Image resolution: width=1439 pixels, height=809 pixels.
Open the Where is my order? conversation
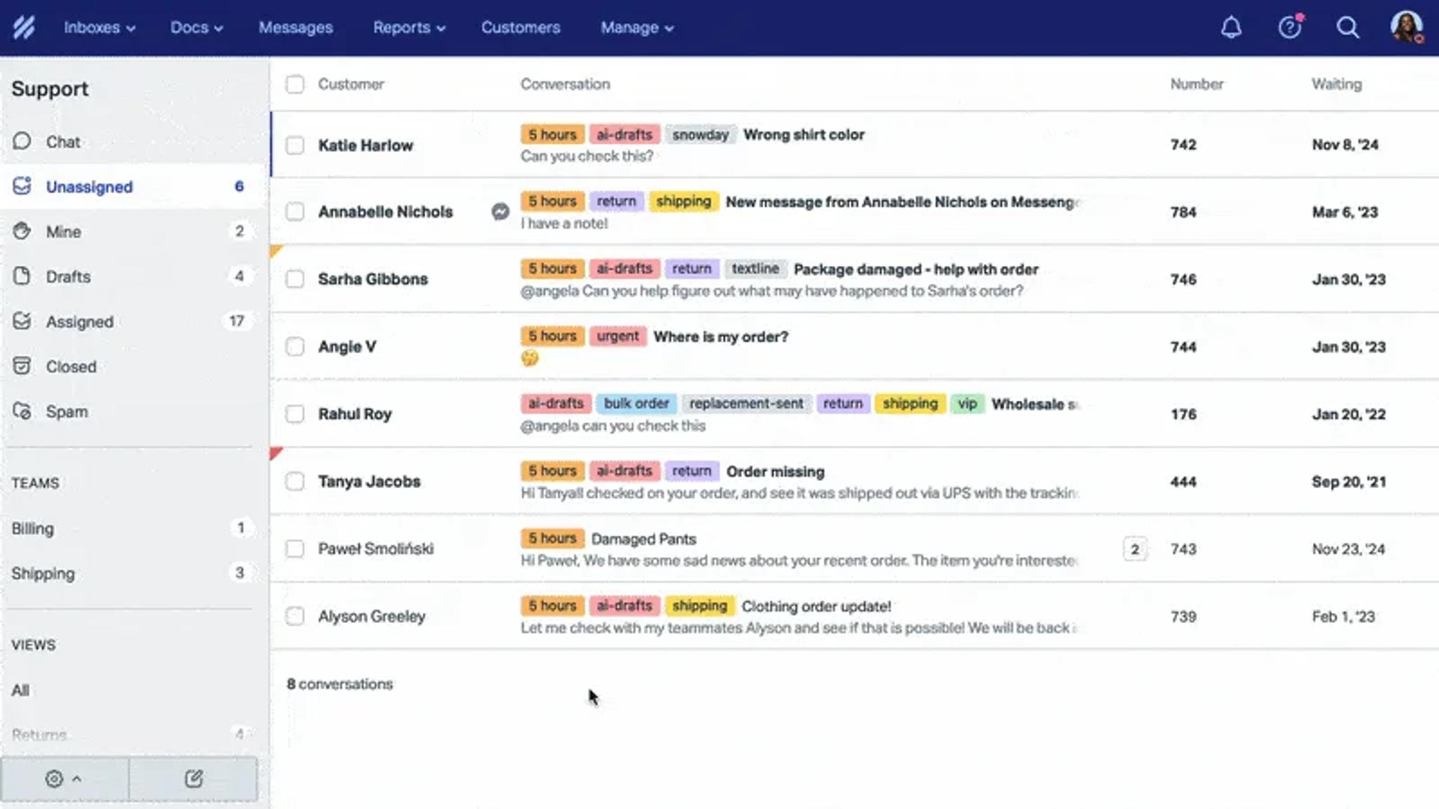tap(721, 336)
